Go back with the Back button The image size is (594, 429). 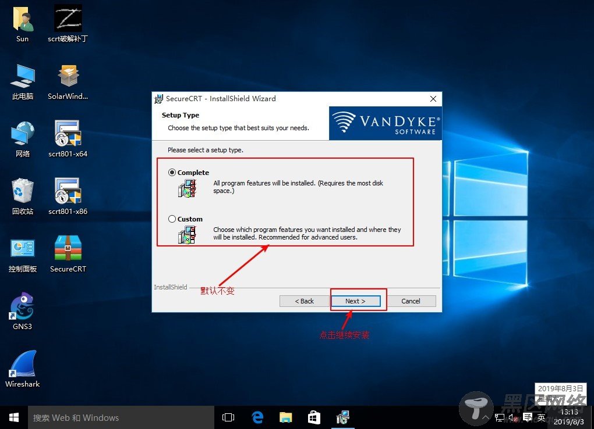[x=304, y=301]
